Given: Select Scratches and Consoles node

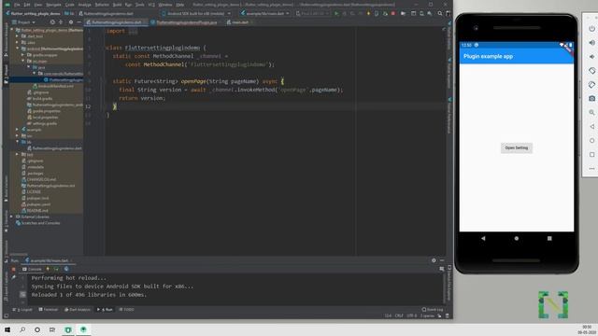Looking at the screenshot, I should click(37, 223).
